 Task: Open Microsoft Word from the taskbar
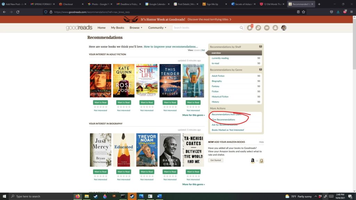(x=159, y=197)
